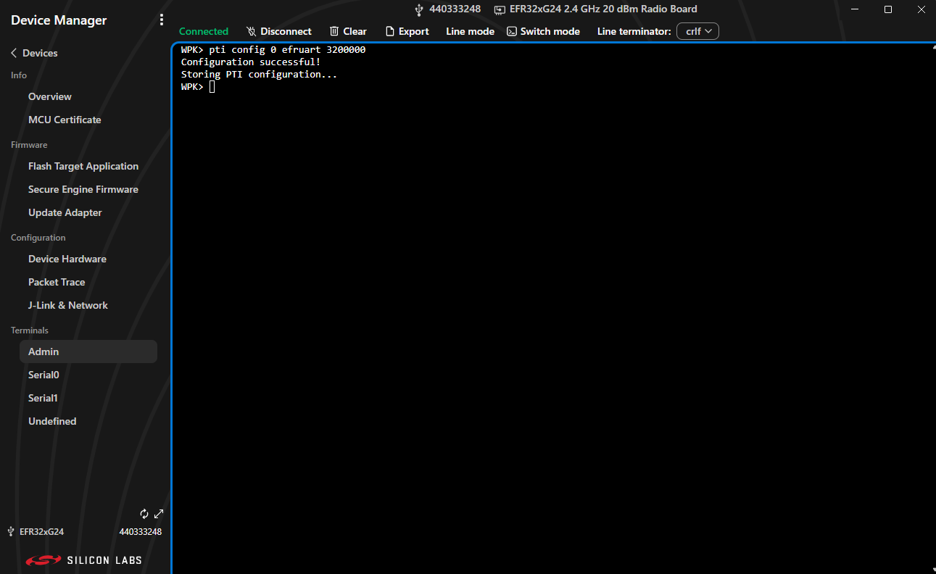This screenshot has height=574, width=936.
Task: Open the Line terminator crlf dropdown
Action: 697,31
